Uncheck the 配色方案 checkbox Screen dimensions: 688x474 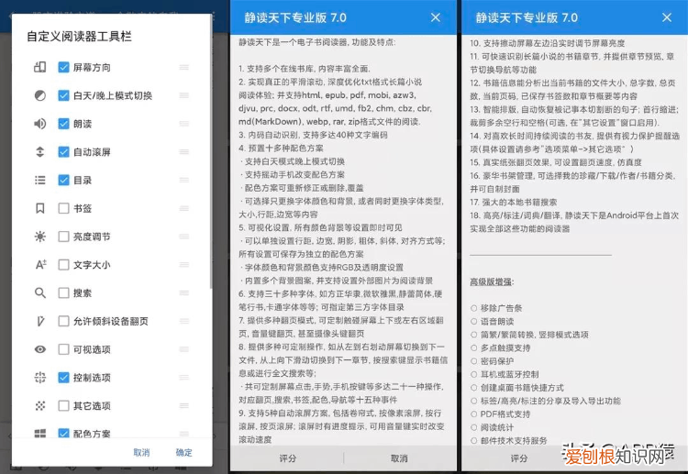pyautogui.click(x=63, y=434)
